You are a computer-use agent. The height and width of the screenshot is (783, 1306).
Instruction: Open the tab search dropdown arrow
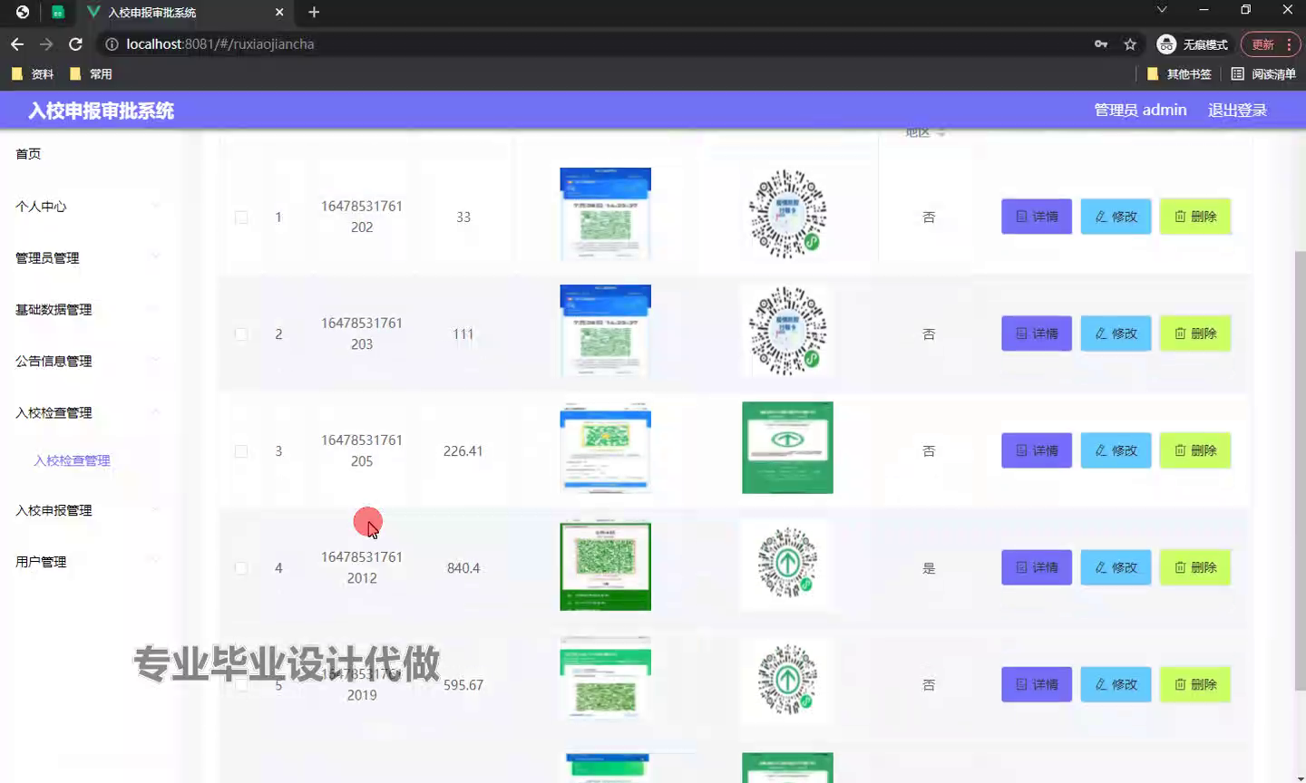(x=1162, y=10)
